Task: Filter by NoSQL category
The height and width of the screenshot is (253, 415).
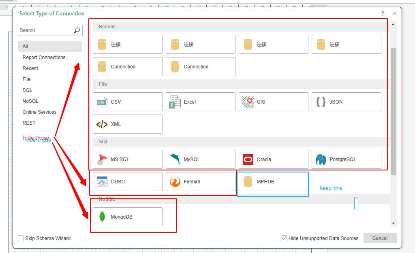Action: click(x=50, y=101)
